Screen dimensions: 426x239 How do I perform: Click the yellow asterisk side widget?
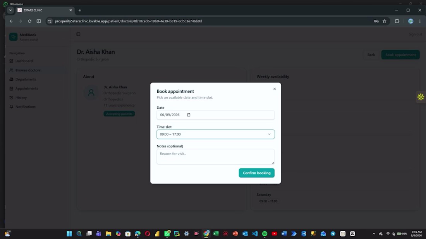tap(421, 97)
